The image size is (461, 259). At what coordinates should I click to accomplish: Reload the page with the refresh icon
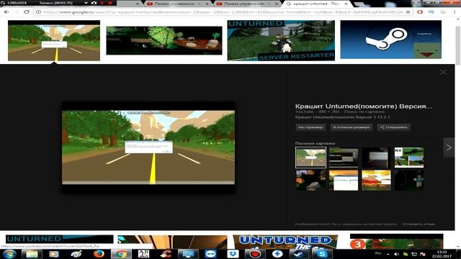pos(27,12)
